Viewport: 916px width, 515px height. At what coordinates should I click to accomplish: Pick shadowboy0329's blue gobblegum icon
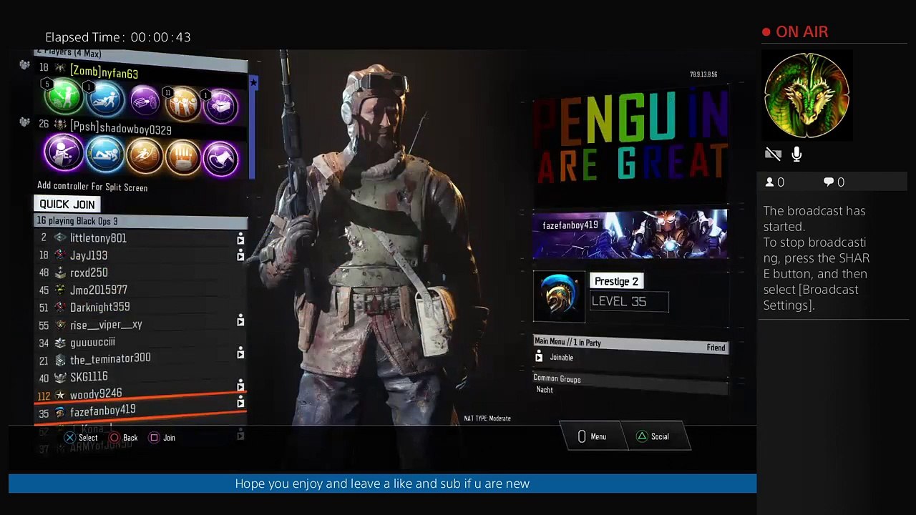105,154
